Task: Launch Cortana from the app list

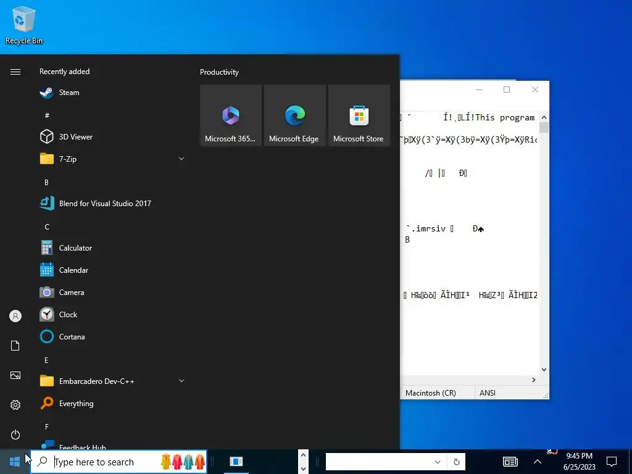Action: point(112,336)
